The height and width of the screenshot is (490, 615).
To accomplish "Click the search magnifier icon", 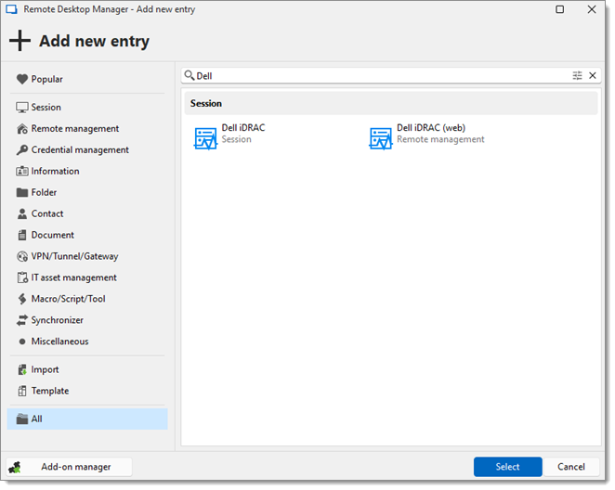I will point(189,75).
